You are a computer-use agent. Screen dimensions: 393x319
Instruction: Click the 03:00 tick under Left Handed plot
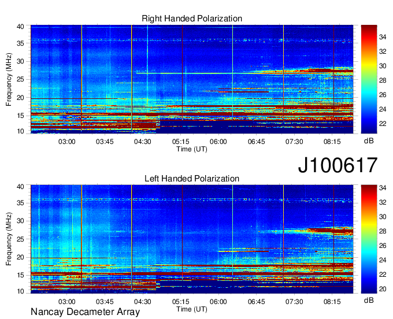(x=66, y=302)
